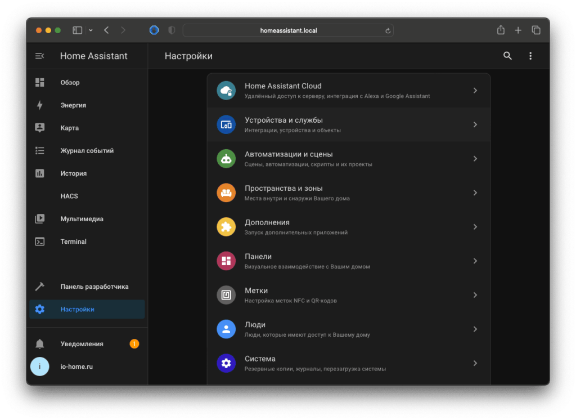Open Устройства и службы settings title
The width and height of the screenshot is (576, 420).
tap(283, 120)
